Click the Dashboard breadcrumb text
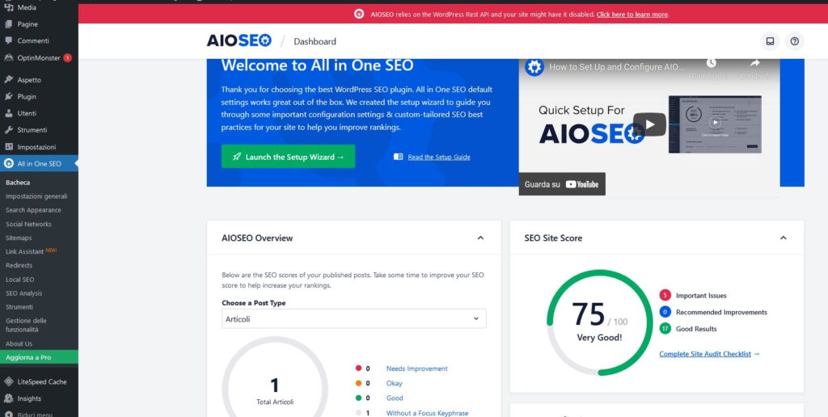The image size is (828, 417). (x=315, y=41)
